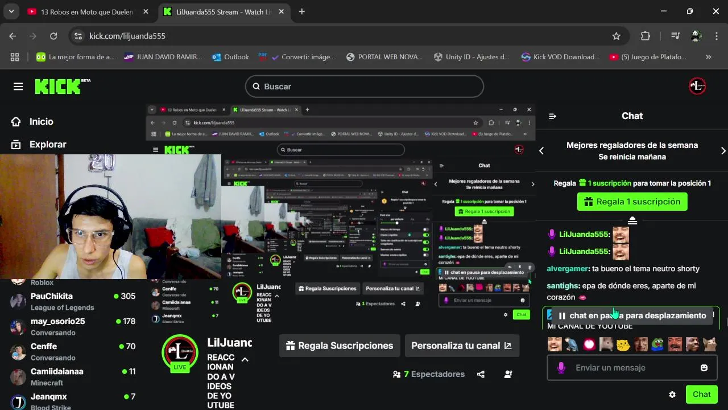Click the purple microphone identity icon in message box
The height and width of the screenshot is (410, 728).
(x=561, y=368)
